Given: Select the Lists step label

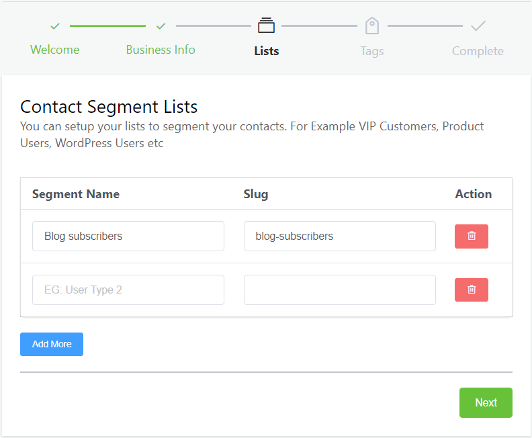Looking at the screenshot, I should [266, 51].
